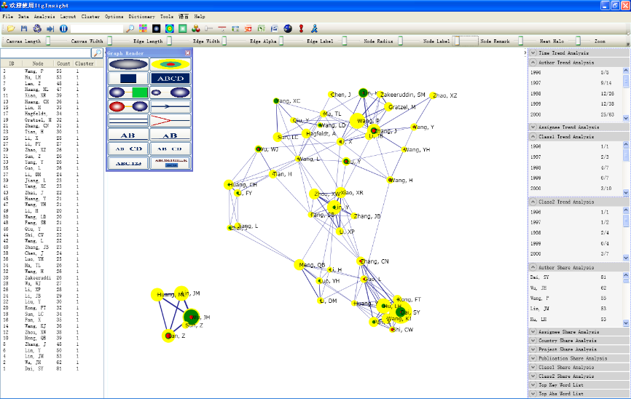Click the black glowing dot toolbar icon
The image size is (631, 399).
[x=156, y=28]
